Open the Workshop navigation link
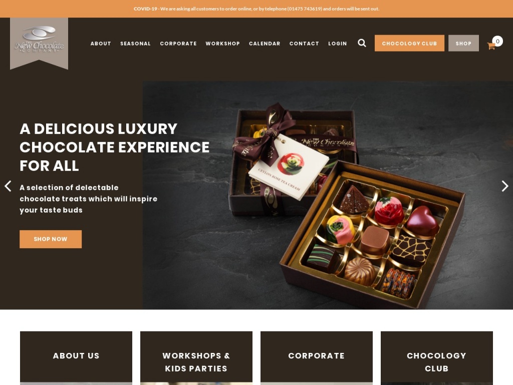The width and height of the screenshot is (513, 385). point(222,44)
